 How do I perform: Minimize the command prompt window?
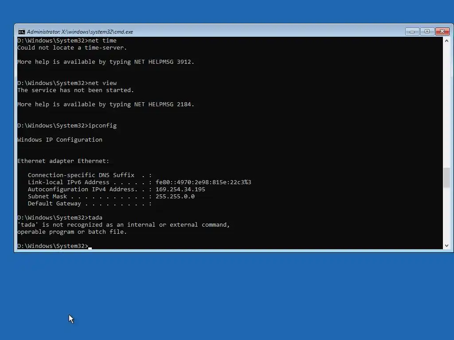click(412, 31)
